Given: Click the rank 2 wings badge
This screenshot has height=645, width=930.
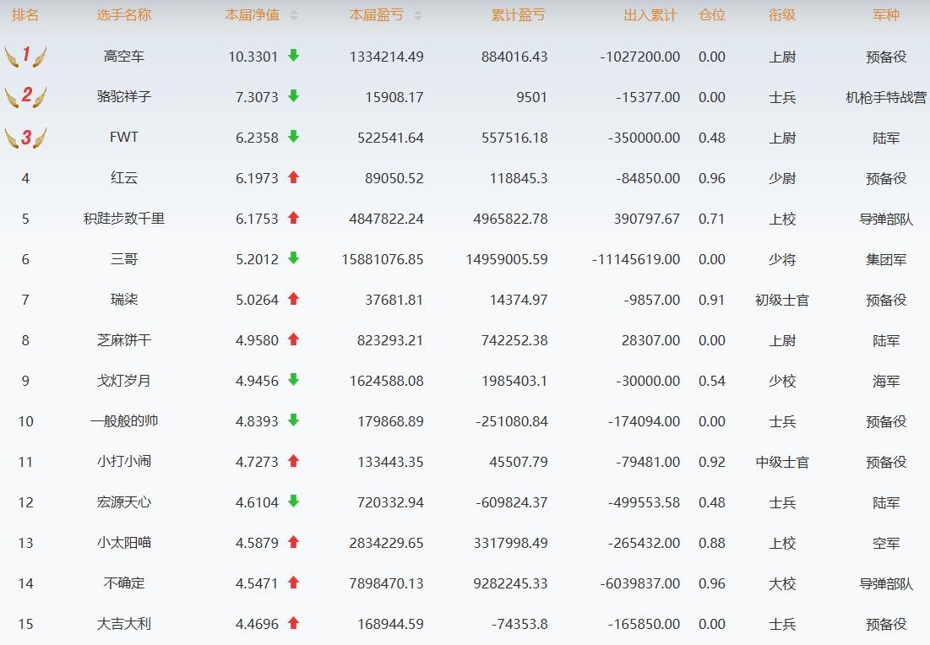Looking at the screenshot, I should tap(25, 97).
